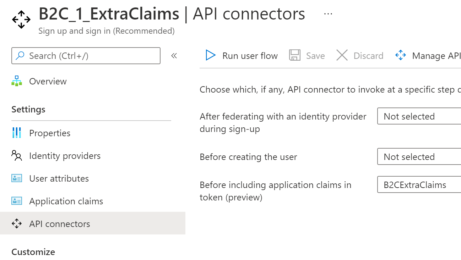The width and height of the screenshot is (461, 260).
Task: Open the ellipsis more options menu
Action: point(328,14)
